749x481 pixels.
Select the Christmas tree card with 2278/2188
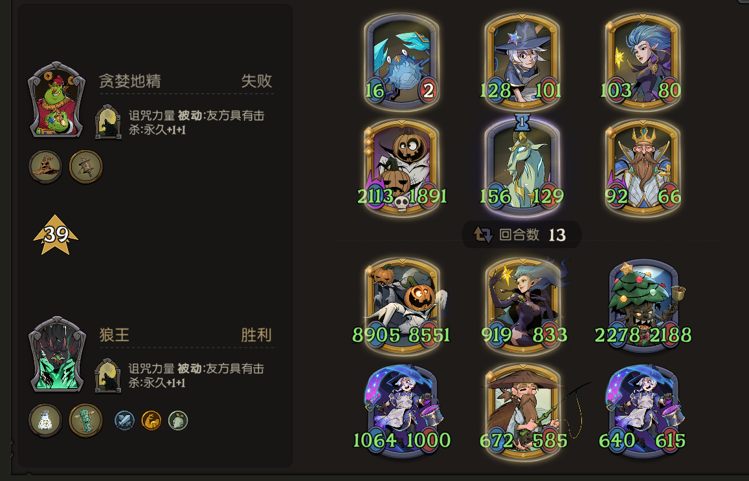click(x=643, y=306)
